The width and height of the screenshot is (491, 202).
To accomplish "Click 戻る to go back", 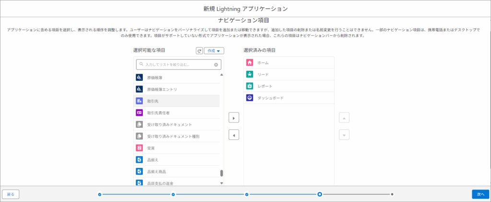I will [11, 194].
